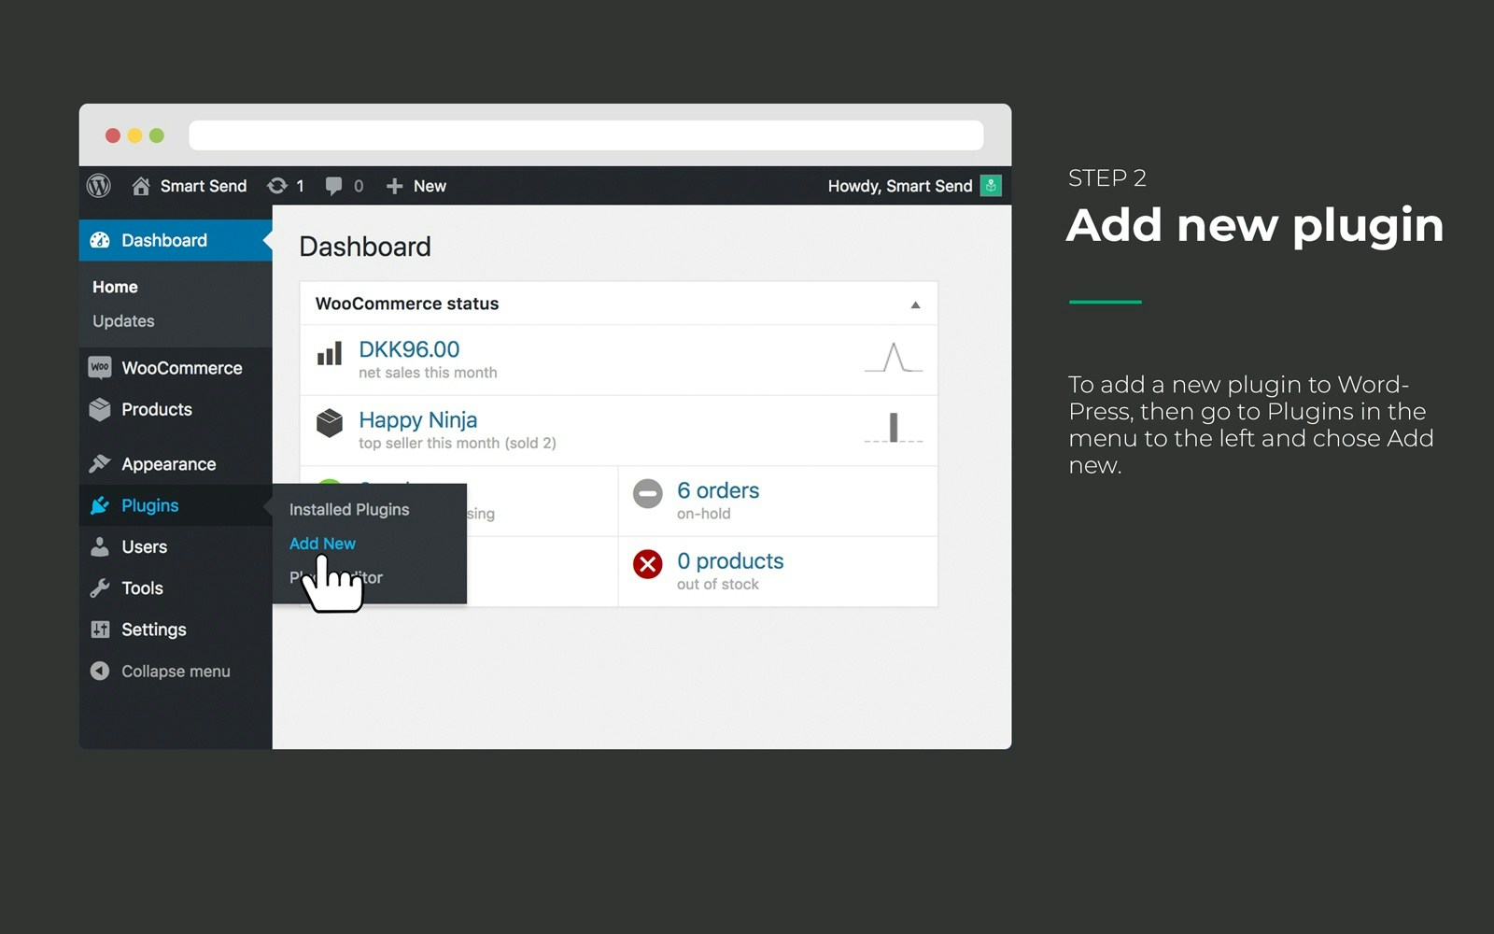Viewport: 1494px width, 934px height.
Task: View the 6 on-hold orders
Action: point(718,489)
